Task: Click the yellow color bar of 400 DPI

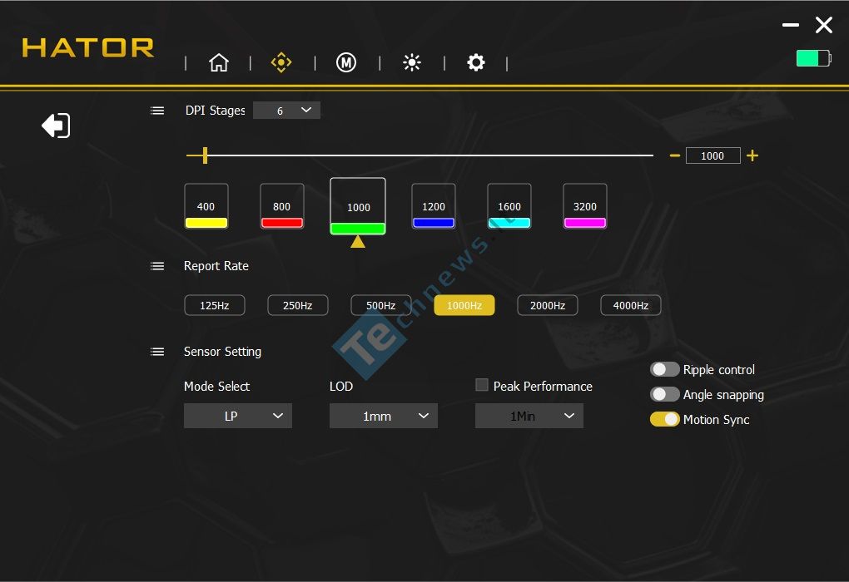Action: pyautogui.click(x=206, y=223)
